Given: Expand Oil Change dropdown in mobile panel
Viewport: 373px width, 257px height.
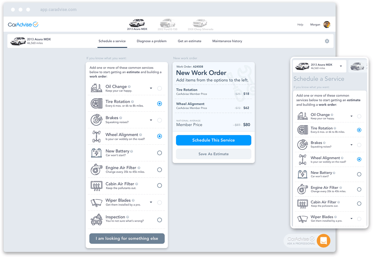Looking at the screenshot, I should (x=351, y=116).
